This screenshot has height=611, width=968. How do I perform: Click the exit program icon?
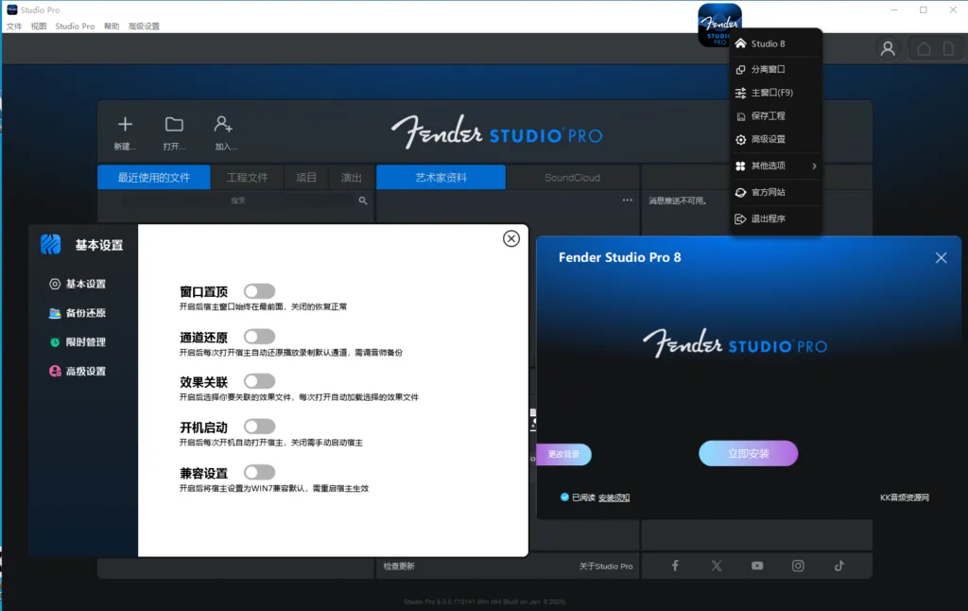pyautogui.click(x=740, y=218)
